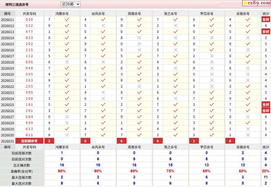Click 周南 current kill number 6 red box
271x187 pixels.
click(x=122, y=141)
